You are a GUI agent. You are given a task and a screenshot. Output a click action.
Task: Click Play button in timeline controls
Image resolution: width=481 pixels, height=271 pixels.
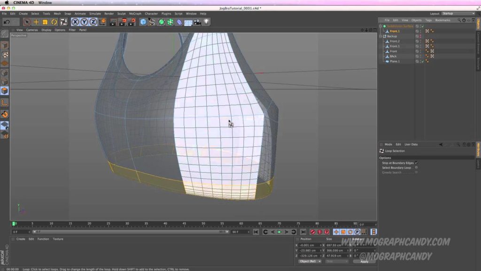pos(279,231)
